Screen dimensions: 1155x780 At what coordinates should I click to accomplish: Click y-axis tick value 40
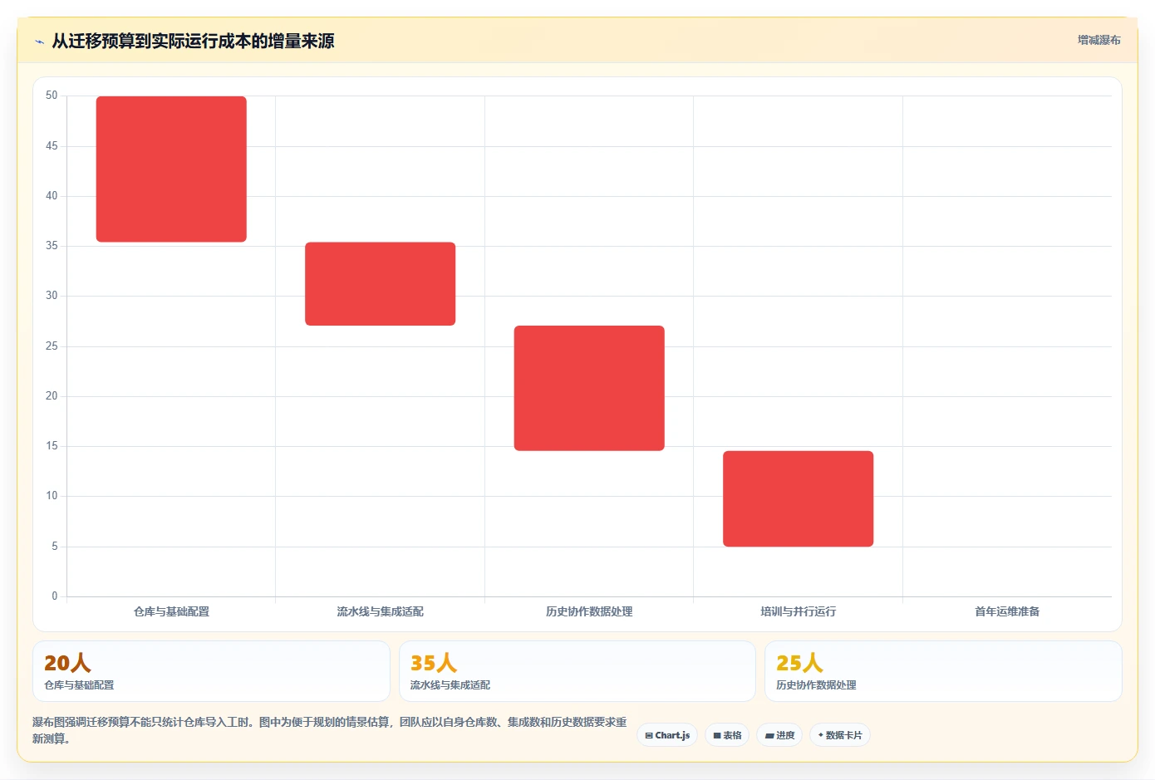tap(52, 196)
